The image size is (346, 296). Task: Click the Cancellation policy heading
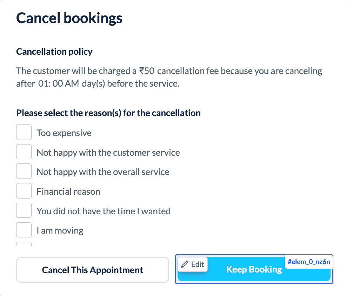54,52
